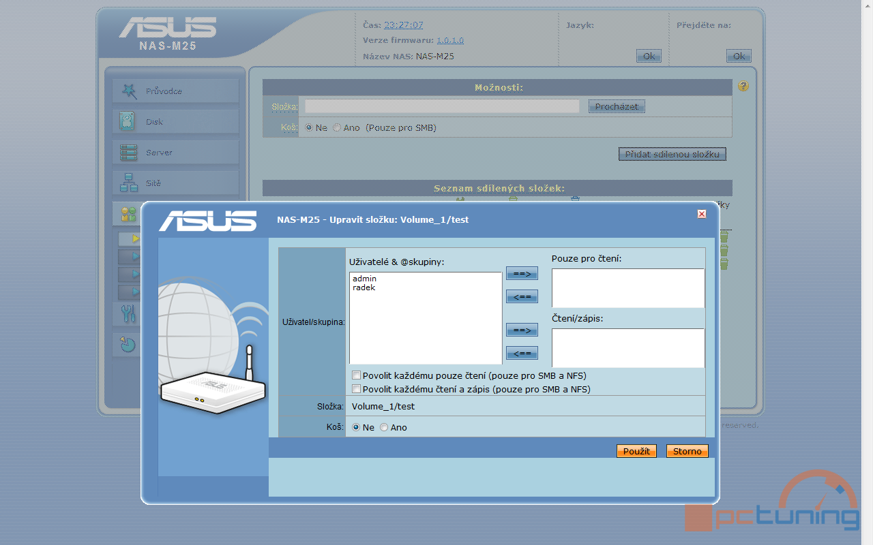Click the Použít apply button

coord(636,451)
